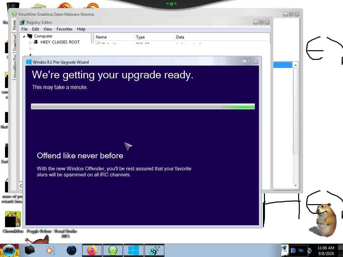This screenshot has height=257, width=343.
Task: Switch to VirusWire lime taskbar icon
Action: point(113,250)
